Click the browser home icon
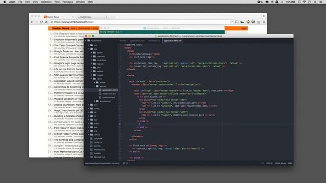Viewport: 326px width, 183px height. 46,22
